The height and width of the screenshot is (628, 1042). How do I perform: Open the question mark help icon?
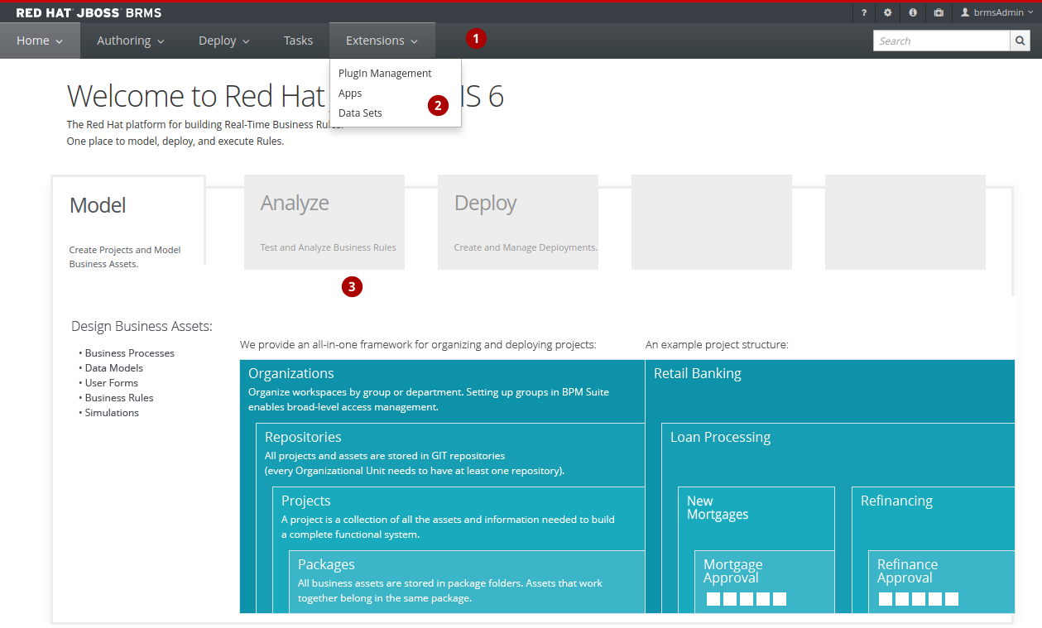(x=864, y=12)
